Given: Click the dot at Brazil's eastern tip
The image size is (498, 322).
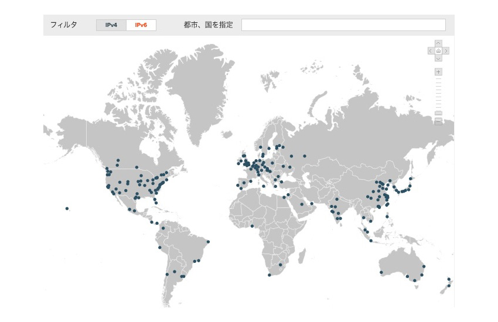Looking at the screenshot, I should tap(208, 242).
